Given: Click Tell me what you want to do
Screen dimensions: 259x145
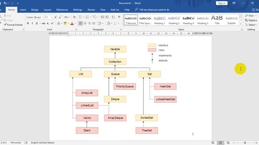Looking at the screenshot, I should click(x=152, y=10).
